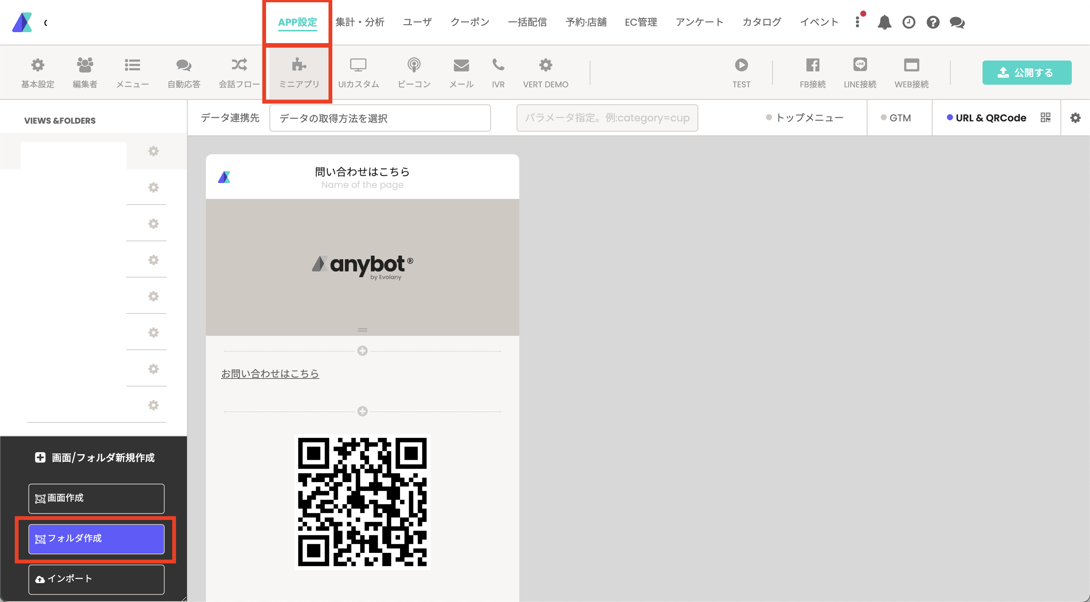Click the first gear in VIEWS & FOLDERS list
1090x602 pixels.
coord(154,151)
